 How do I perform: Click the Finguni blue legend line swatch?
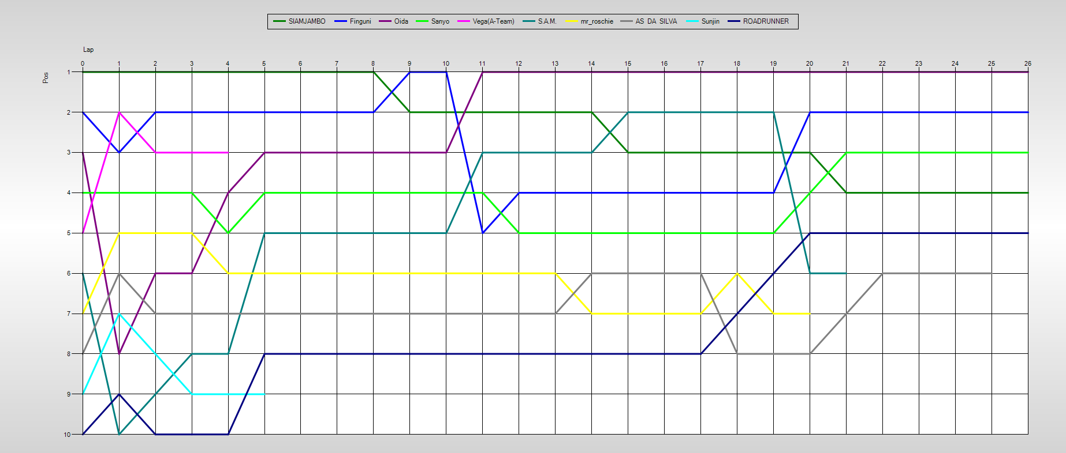pyautogui.click(x=341, y=21)
